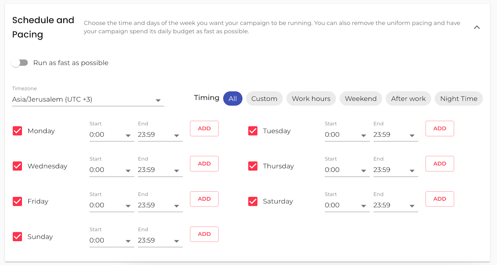Uncheck the Monday checkbox
This screenshot has width=497, height=265.
click(x=17, y=131)
